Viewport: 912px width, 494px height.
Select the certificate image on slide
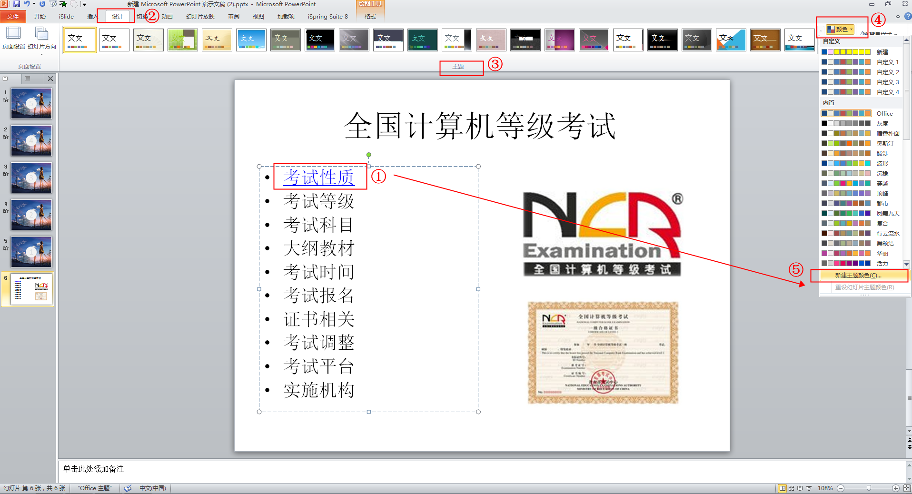tap(603, 353)
